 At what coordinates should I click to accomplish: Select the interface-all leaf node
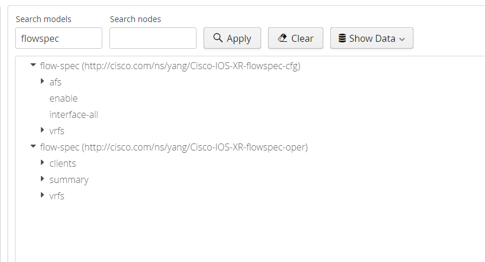tap(74, 114)
